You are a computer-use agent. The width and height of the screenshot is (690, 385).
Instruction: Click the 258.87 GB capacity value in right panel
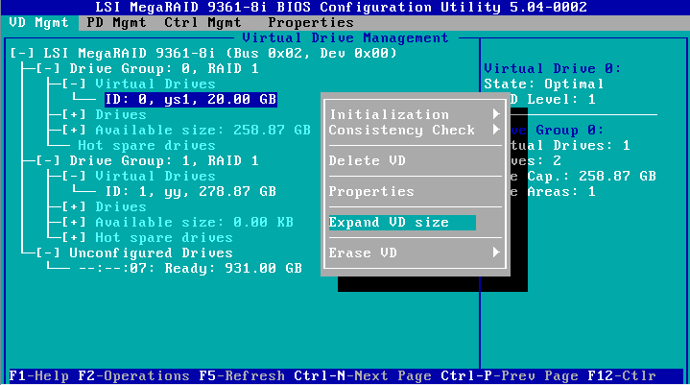(617, 177)
